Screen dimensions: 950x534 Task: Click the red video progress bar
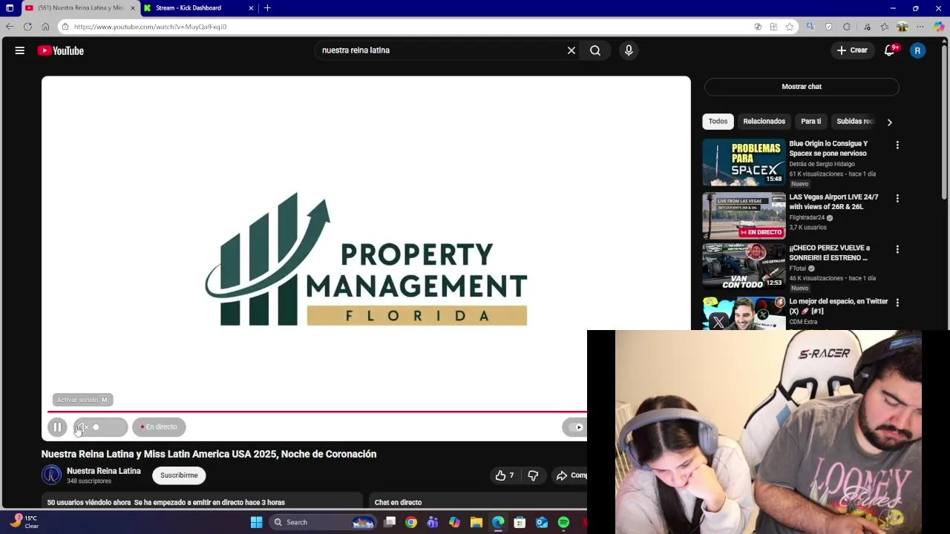(317, 411)
